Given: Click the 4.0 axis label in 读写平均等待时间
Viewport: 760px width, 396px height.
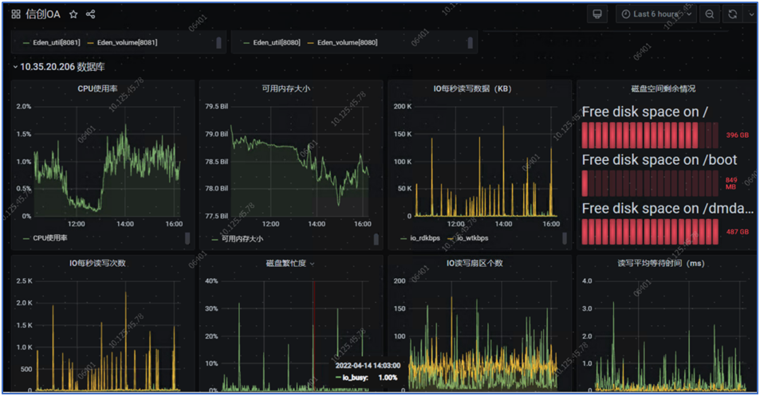Looking at the screenshot, I should point(586,280).
